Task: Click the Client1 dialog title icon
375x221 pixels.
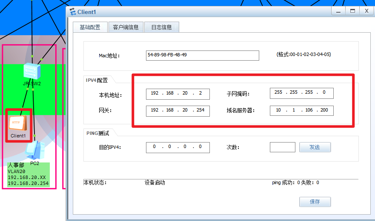Action: click(72, 12)
